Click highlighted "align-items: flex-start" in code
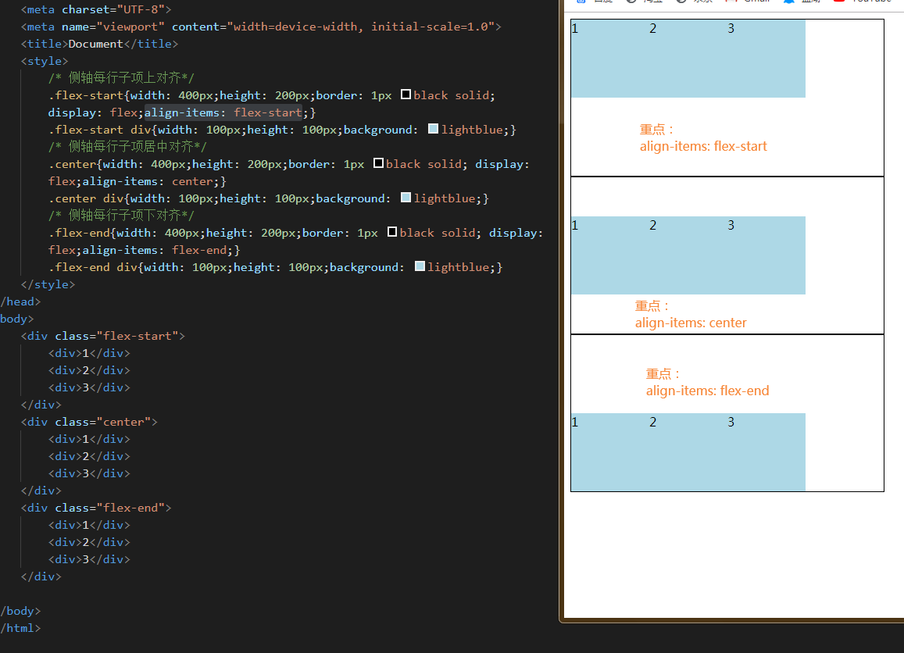 [223, 112]
